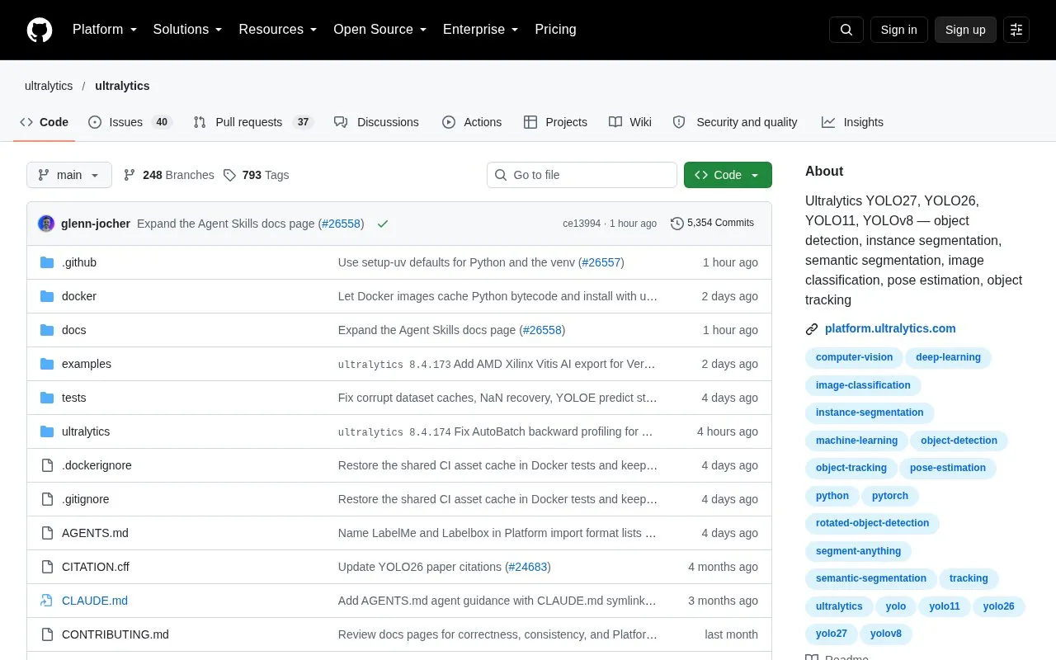
Task: Open the GitHub homepage logo
Action: pyautogui.click(x=40, y=30)
